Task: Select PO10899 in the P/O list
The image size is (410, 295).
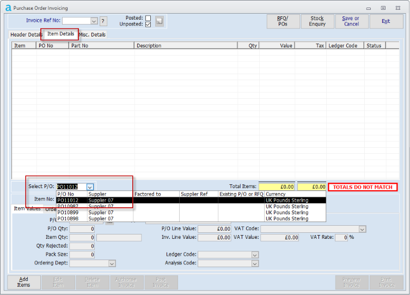Action: pos(191,213)
